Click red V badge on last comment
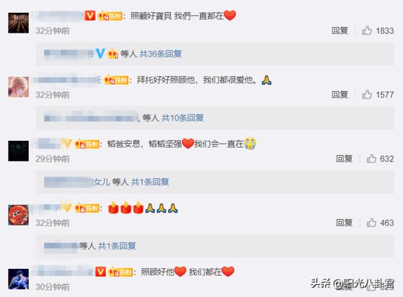This screenshot has height=297, width=403. pos(101,272)
